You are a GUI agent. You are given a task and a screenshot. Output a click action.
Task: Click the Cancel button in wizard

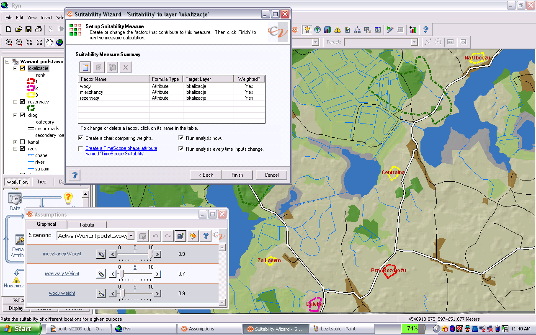(271, 175)
